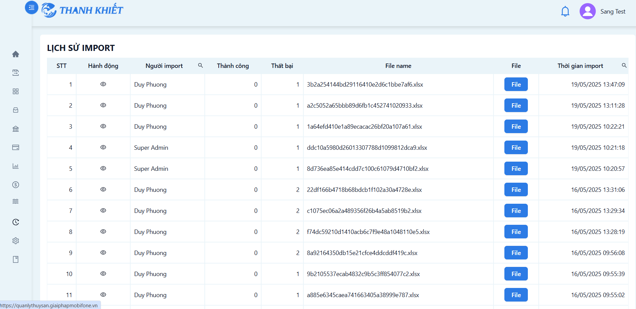
Task: Select timestamp 16/05/2025 09:55:02
Action: (x=598, y=295)
